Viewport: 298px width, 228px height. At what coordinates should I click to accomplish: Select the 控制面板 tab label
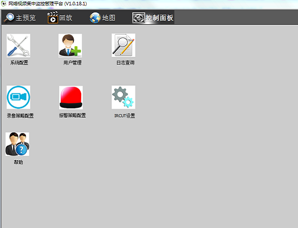click(x=159, y=18)
